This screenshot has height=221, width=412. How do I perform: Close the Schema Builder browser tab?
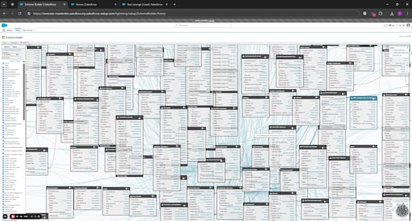65,4
